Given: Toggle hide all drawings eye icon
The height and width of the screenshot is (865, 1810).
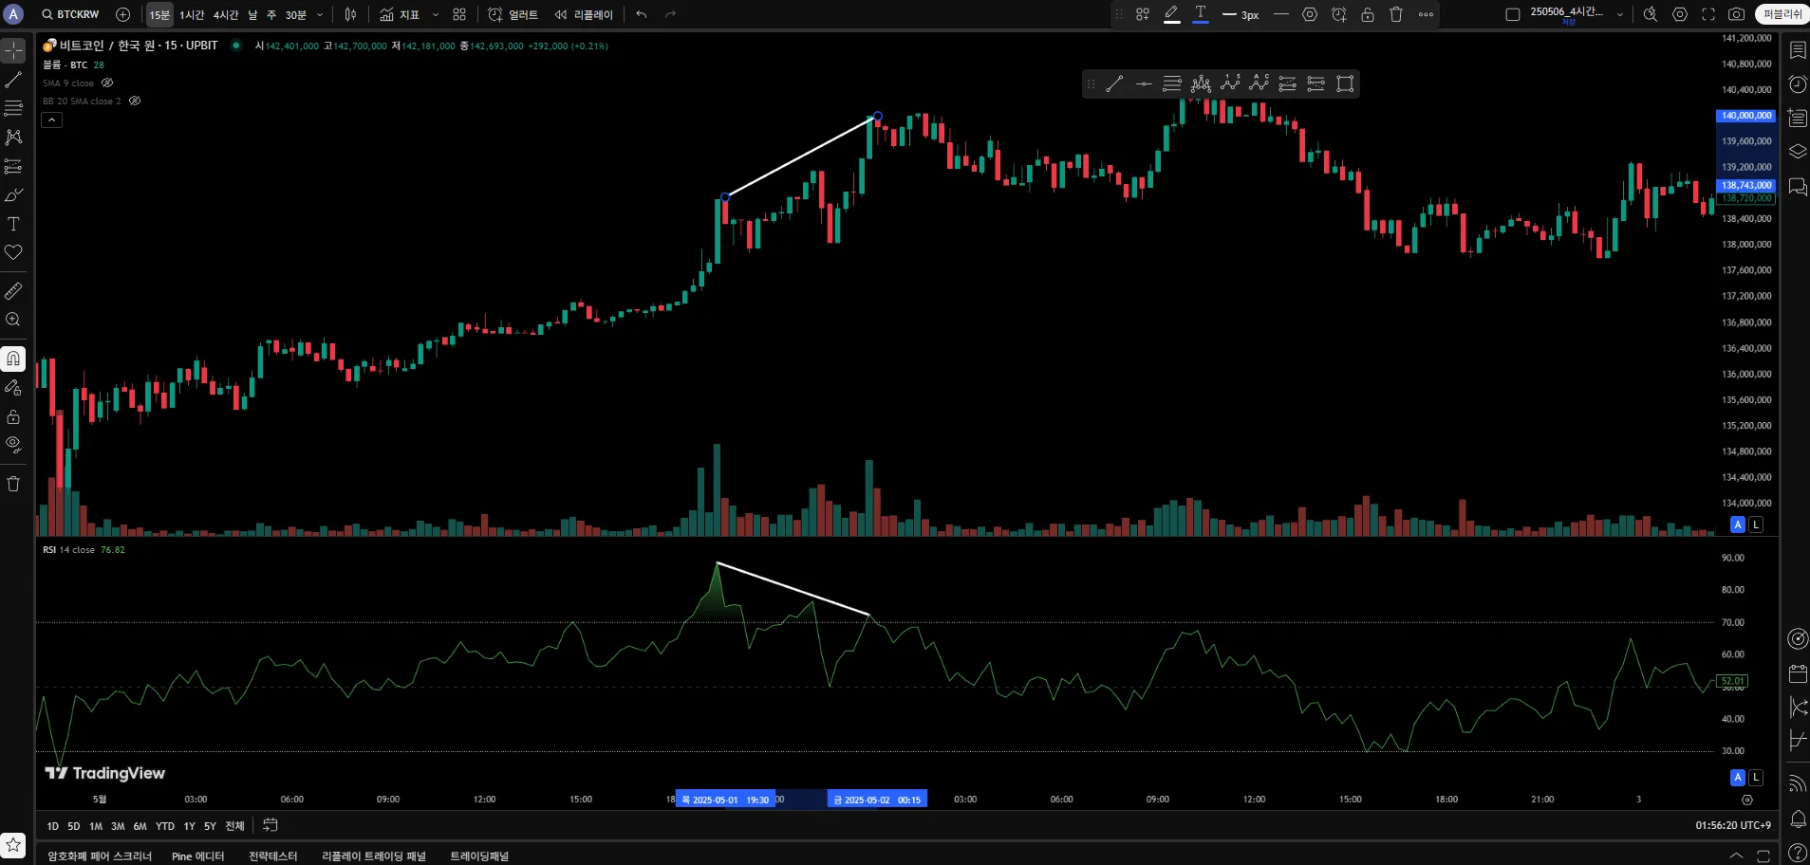Looking at the screenshot, I should coord(13,444).
